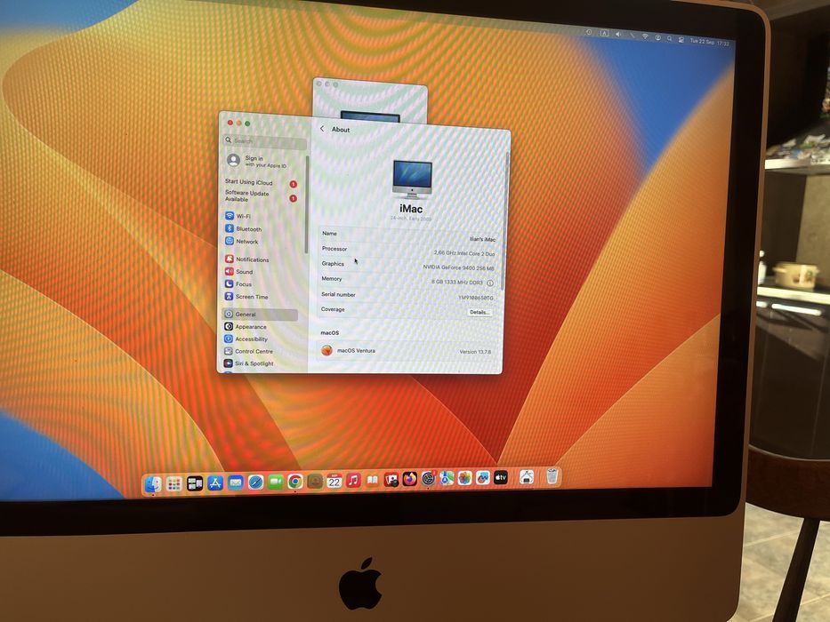Viewport: 830px width, 622px height.
Task: Click the Serial number value
Action: pyautogui.click(x=475, y=298)
